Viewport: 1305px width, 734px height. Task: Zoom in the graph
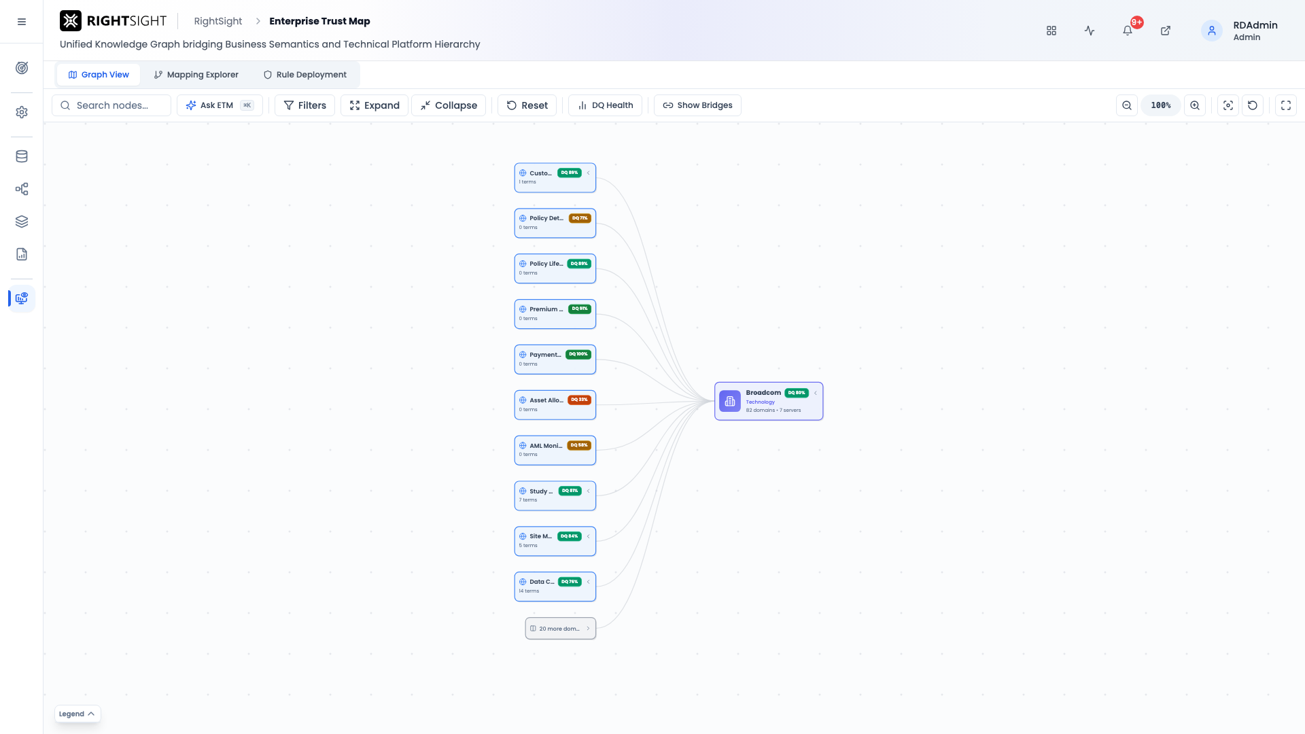coord(1195,105)
